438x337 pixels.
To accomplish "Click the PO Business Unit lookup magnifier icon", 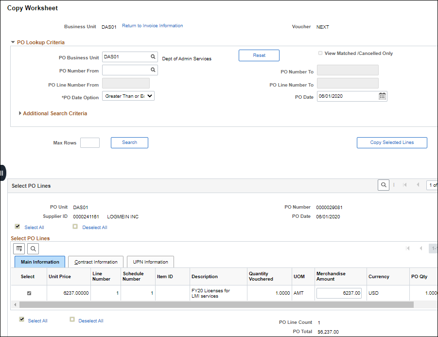I will (x=153, y=57).
